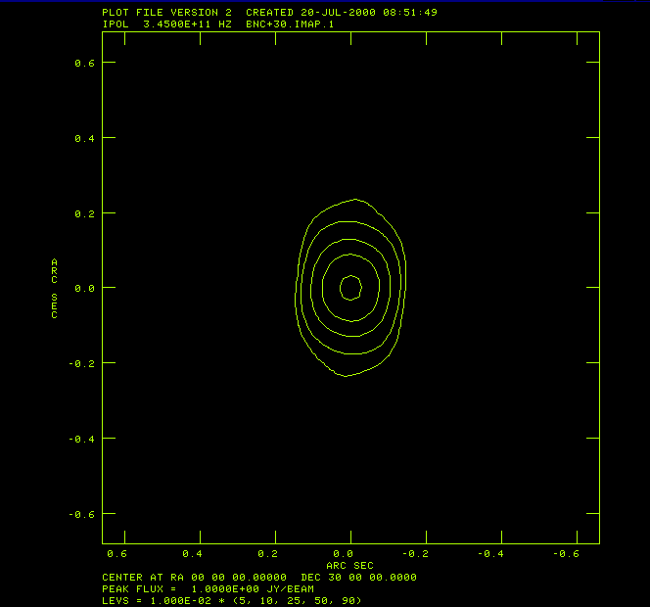Click the vertical 'ARC SEC' axis label
Screen dimensions: 650x607
click(x=54, y=289)
